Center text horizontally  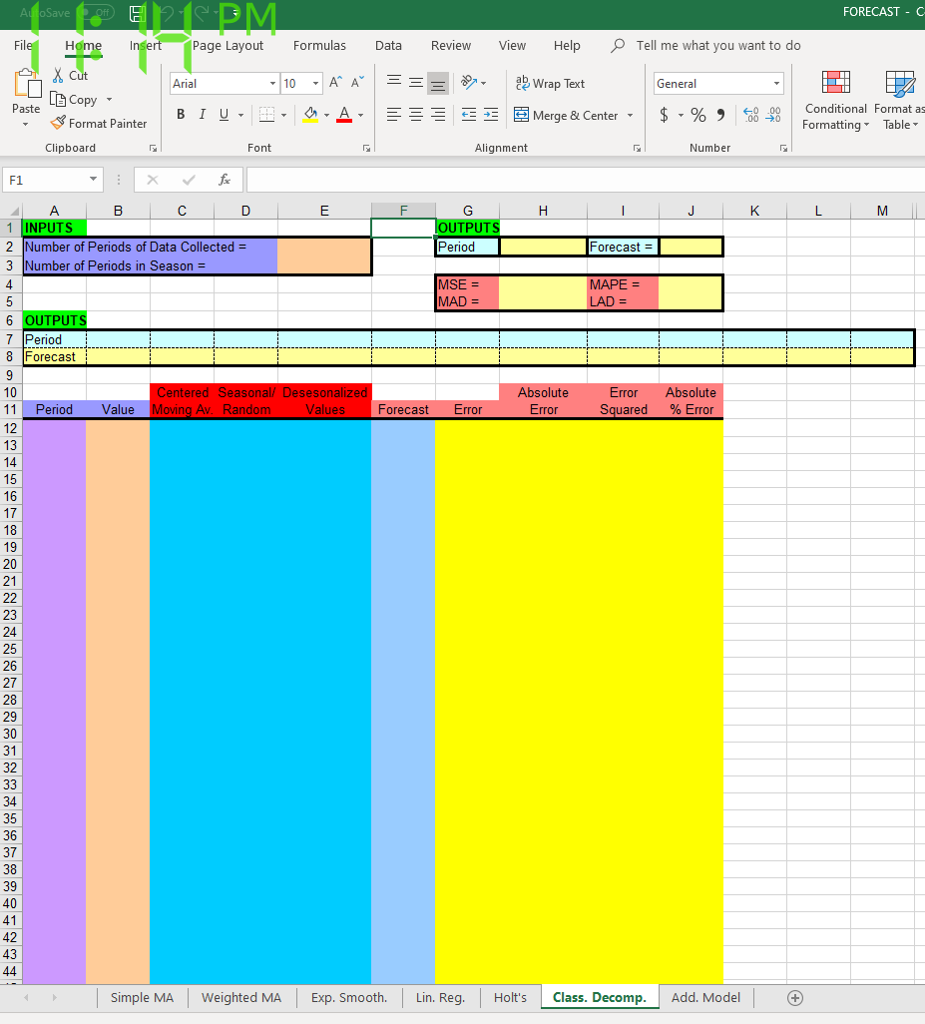click(x=416, y=115)
